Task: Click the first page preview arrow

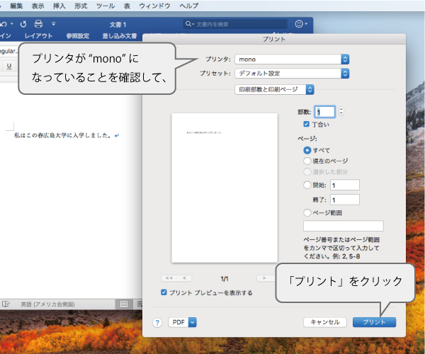Action: (169, 278)
